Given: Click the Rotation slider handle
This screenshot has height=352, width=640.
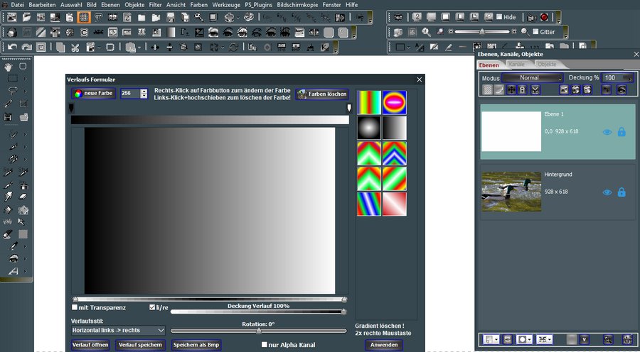Looking at the screenshot, I should (258, 331).
